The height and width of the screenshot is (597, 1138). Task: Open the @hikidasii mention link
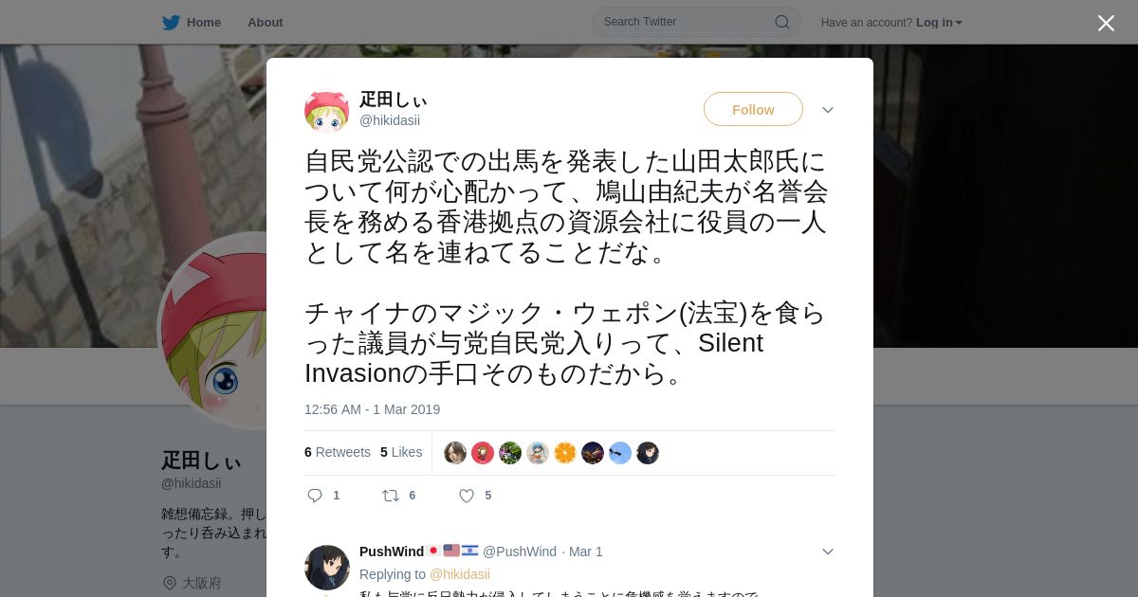point(460,574)
